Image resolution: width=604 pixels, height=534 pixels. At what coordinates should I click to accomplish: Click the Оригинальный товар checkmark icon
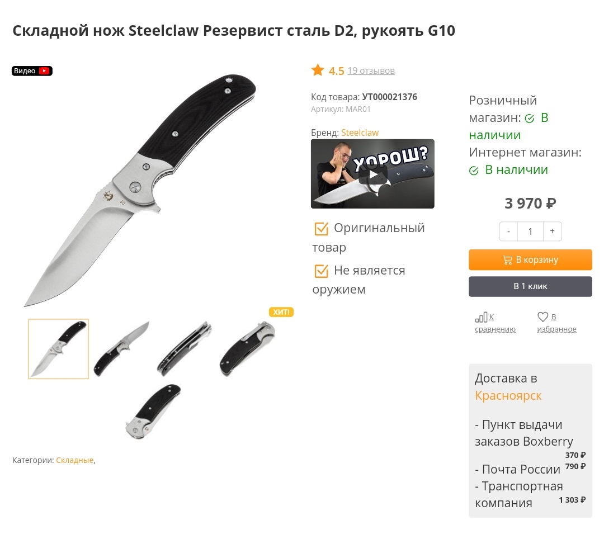tap(321, 229)
